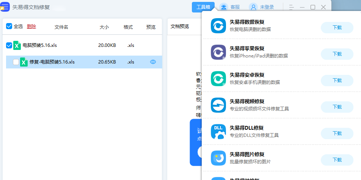Download 失易得安卓恢复
The width and height of the screenshot is (361, 180).
[x=337, y=80]
